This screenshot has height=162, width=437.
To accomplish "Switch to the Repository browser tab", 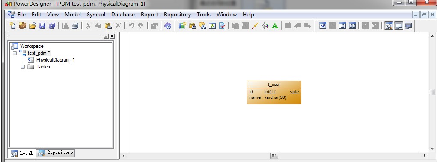I will [56, 153].
